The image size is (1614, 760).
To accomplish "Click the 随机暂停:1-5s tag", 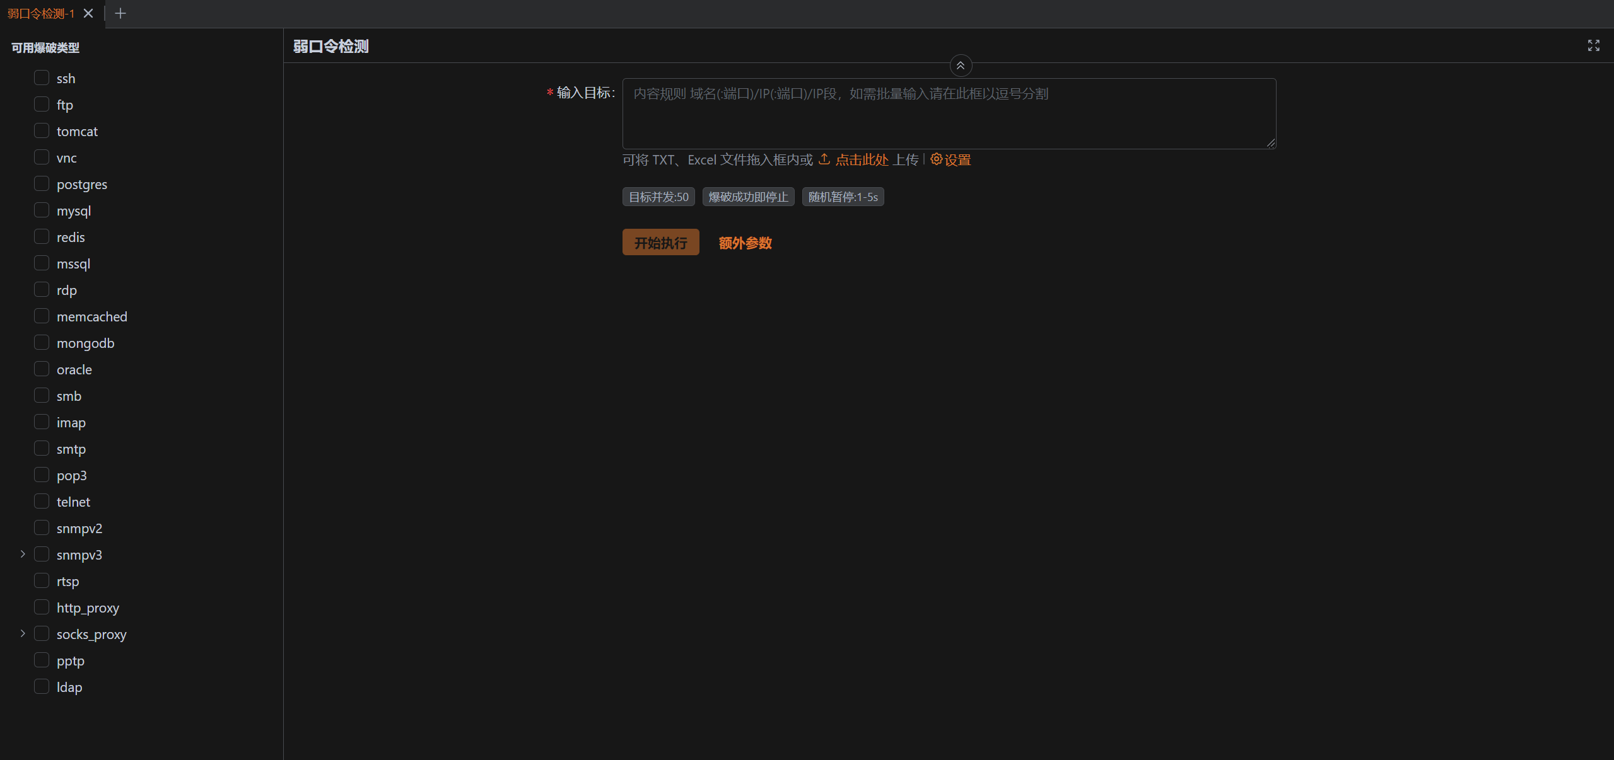I will pyautogui.click(x=843, y=197).
